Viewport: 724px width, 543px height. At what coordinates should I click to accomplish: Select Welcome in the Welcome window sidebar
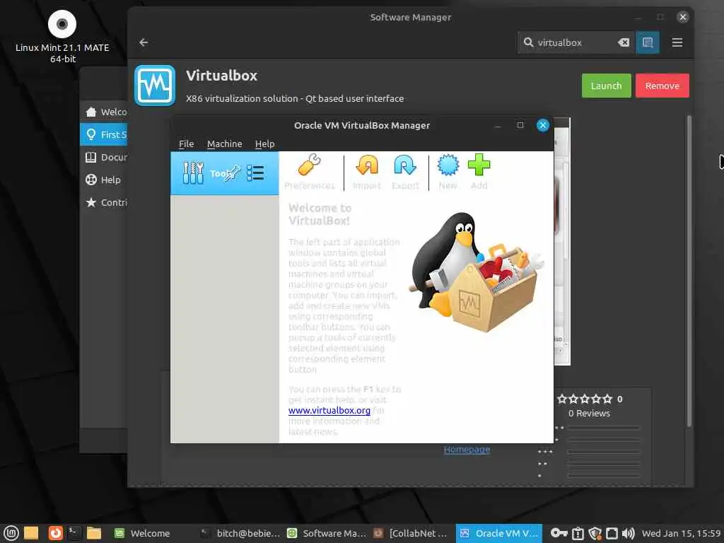pyautogui.click(x=104, y=112)
